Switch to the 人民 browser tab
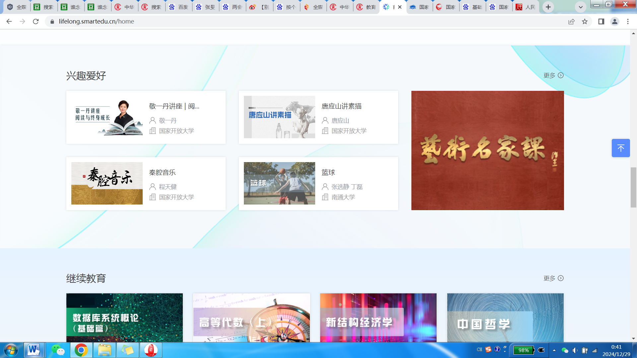The height and width of the screenshot is (358, 637). (x=526, y=7)
